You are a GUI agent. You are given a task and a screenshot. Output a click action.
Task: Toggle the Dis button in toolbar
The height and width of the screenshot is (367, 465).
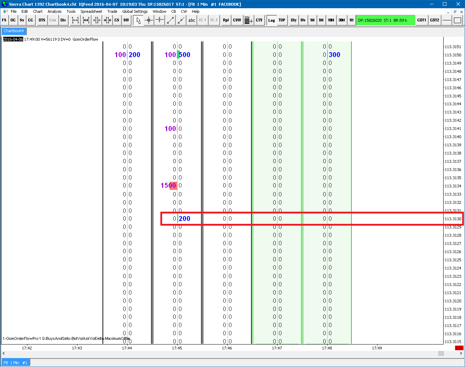tap(63, 20)
